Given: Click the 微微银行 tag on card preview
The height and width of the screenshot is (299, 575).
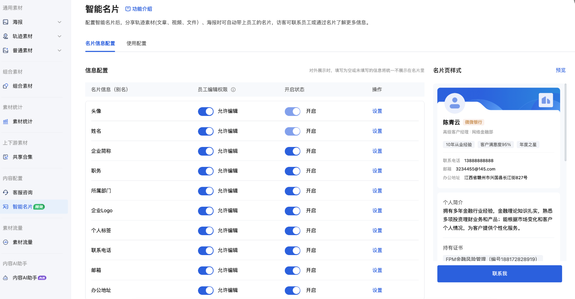Looking at the screenshot, I should [473, 122].
